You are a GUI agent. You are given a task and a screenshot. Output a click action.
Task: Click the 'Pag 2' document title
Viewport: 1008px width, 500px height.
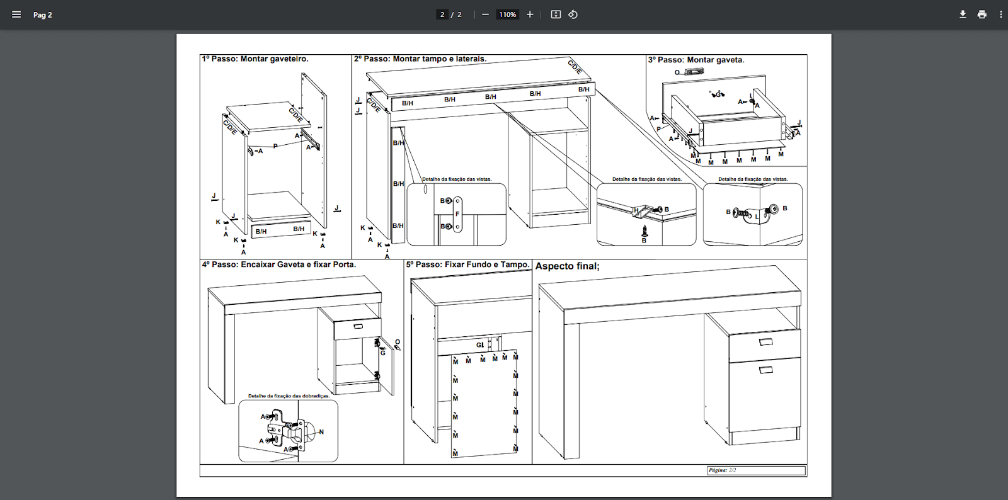coord(43,15)
